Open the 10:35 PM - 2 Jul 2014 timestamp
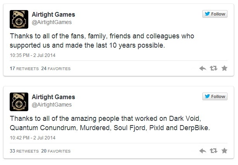Screen dimensions: 238x165 (33, 55)
